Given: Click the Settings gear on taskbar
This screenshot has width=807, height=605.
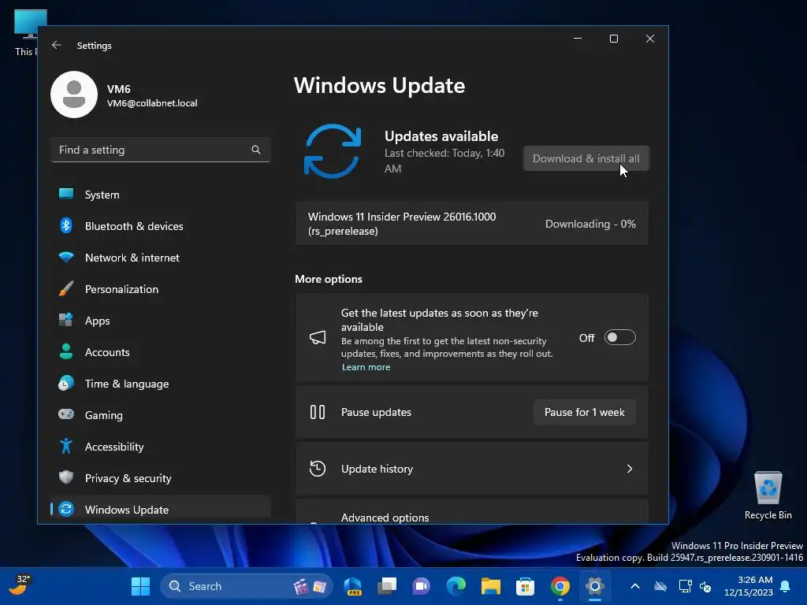Looking at the screenshot, I should (594, 586).
